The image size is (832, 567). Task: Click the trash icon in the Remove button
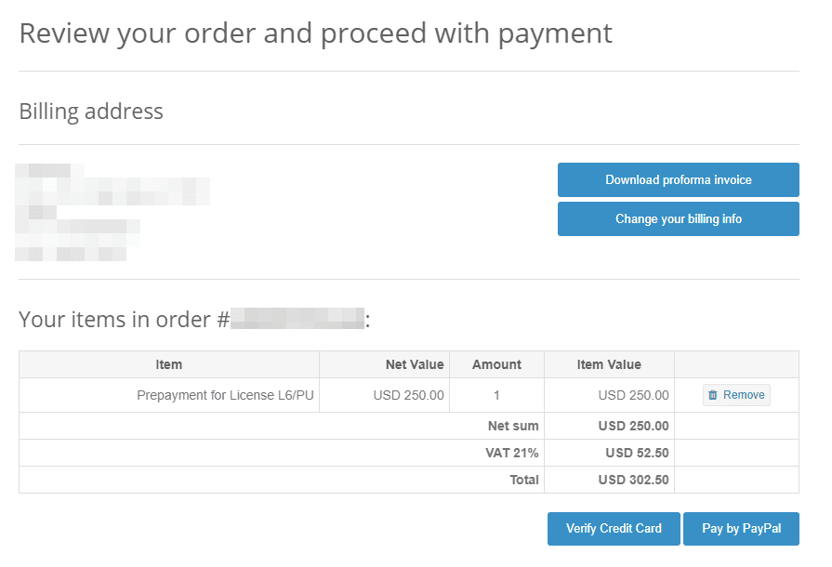tap(713, 394)
